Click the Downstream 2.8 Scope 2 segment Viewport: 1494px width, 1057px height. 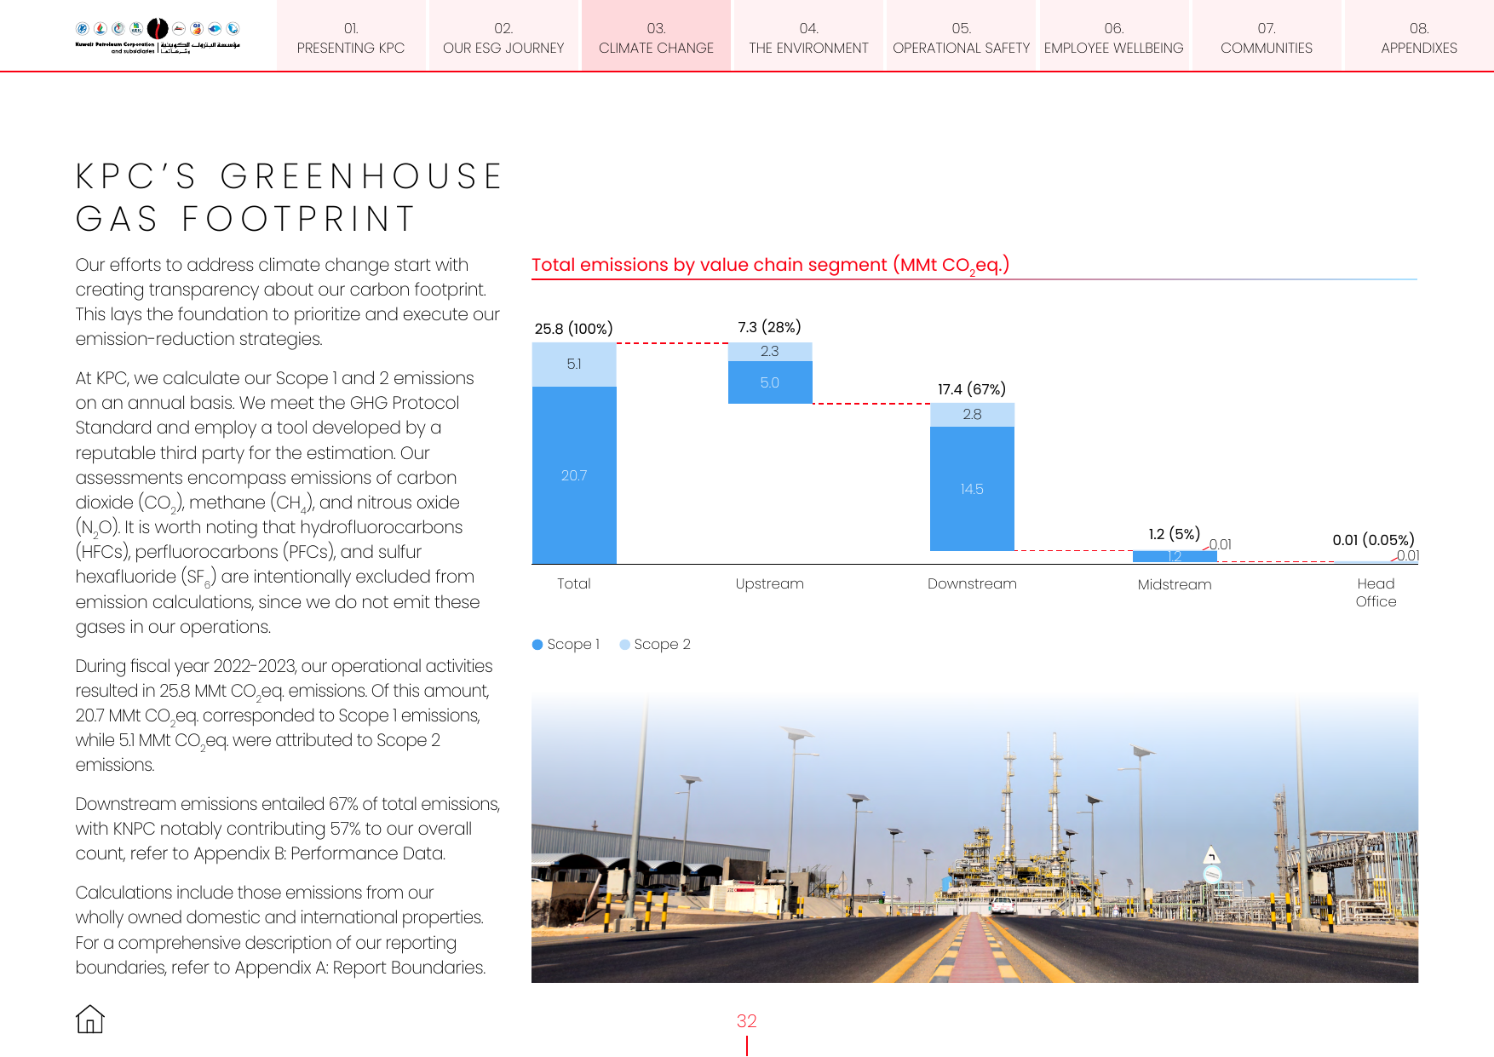(x=972, y=415)
